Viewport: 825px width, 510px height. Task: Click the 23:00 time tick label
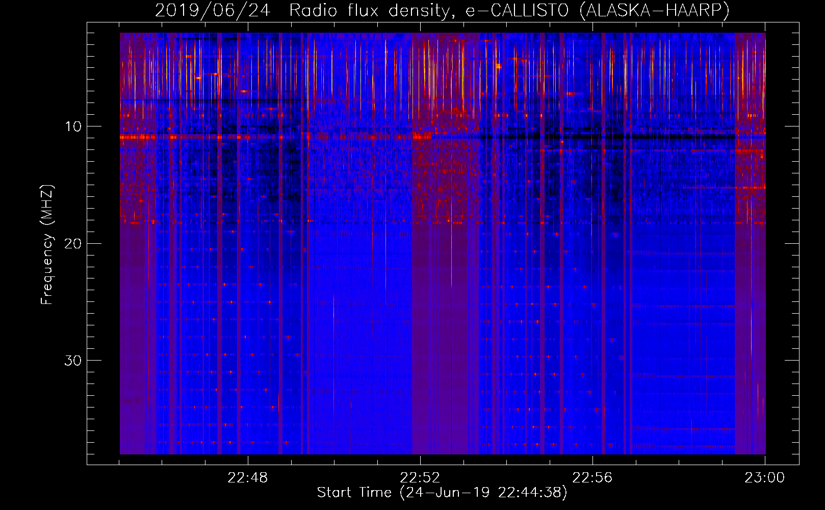point(764,478)
